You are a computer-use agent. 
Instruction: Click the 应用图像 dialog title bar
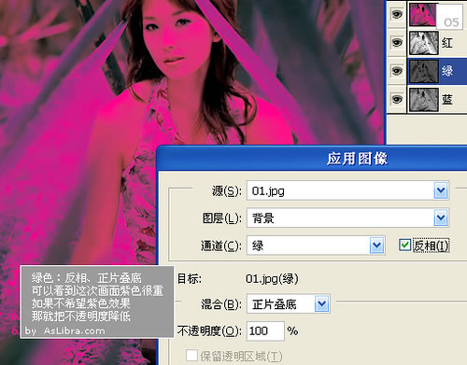coord(312,159)
